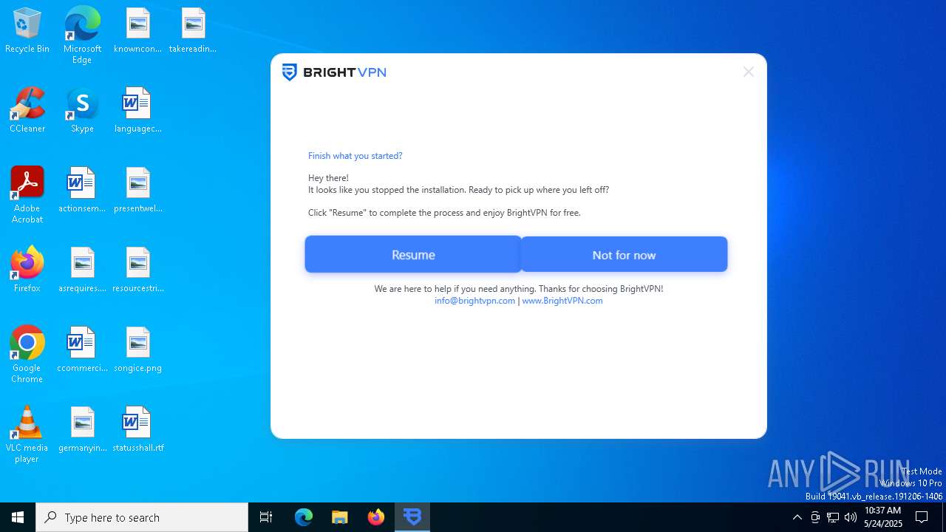Click the BrightVPN taskbar button
The height and width of the screenshot is (532, 946).
point(412,517)
